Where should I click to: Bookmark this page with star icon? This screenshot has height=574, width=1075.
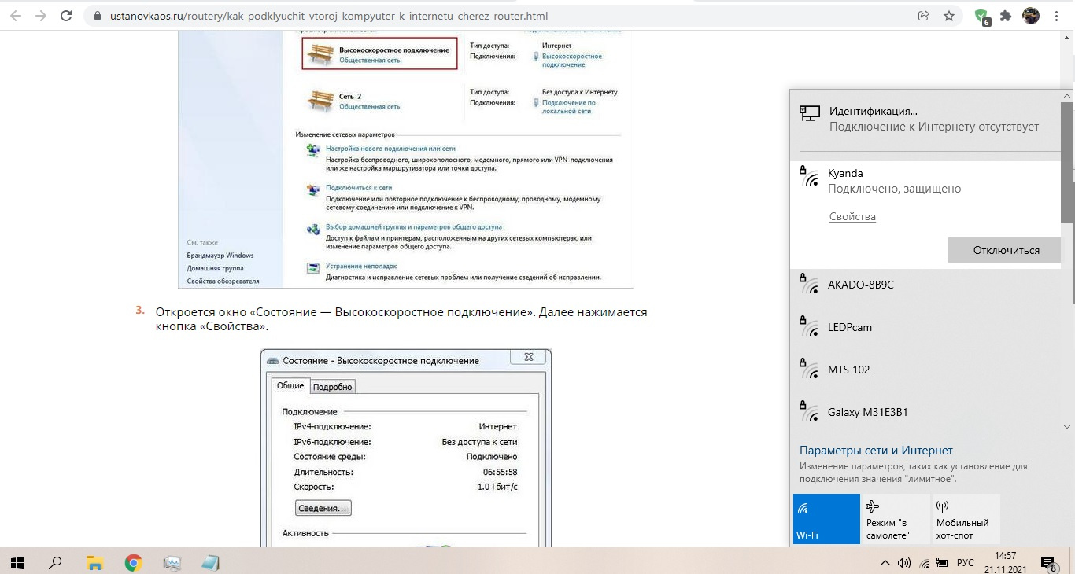(x=949, y=16)
